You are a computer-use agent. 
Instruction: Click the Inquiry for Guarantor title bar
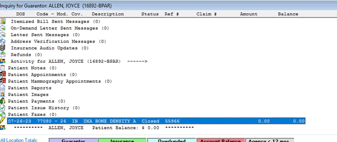[168, 6]
